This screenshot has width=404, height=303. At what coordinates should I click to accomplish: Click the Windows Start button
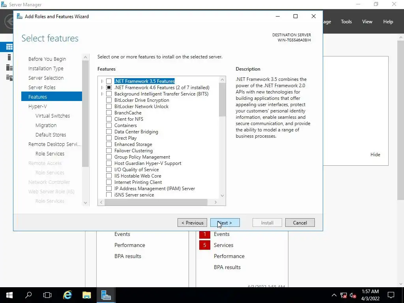coord(9,295)
